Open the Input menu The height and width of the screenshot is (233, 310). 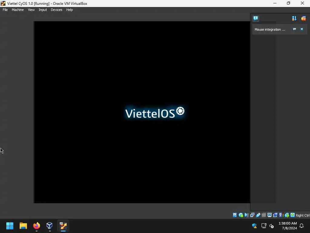pos(43,10)
